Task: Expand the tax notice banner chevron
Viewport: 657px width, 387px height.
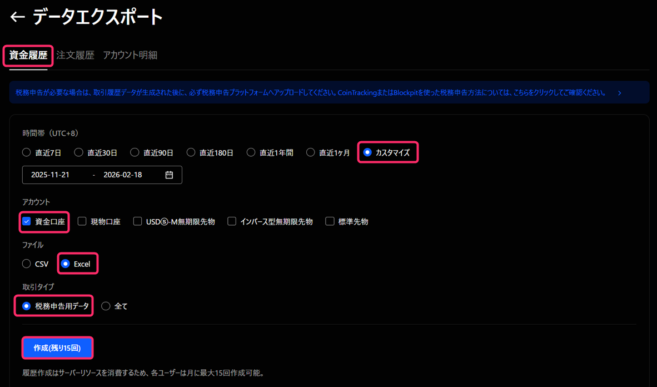Action: (619, 93)
